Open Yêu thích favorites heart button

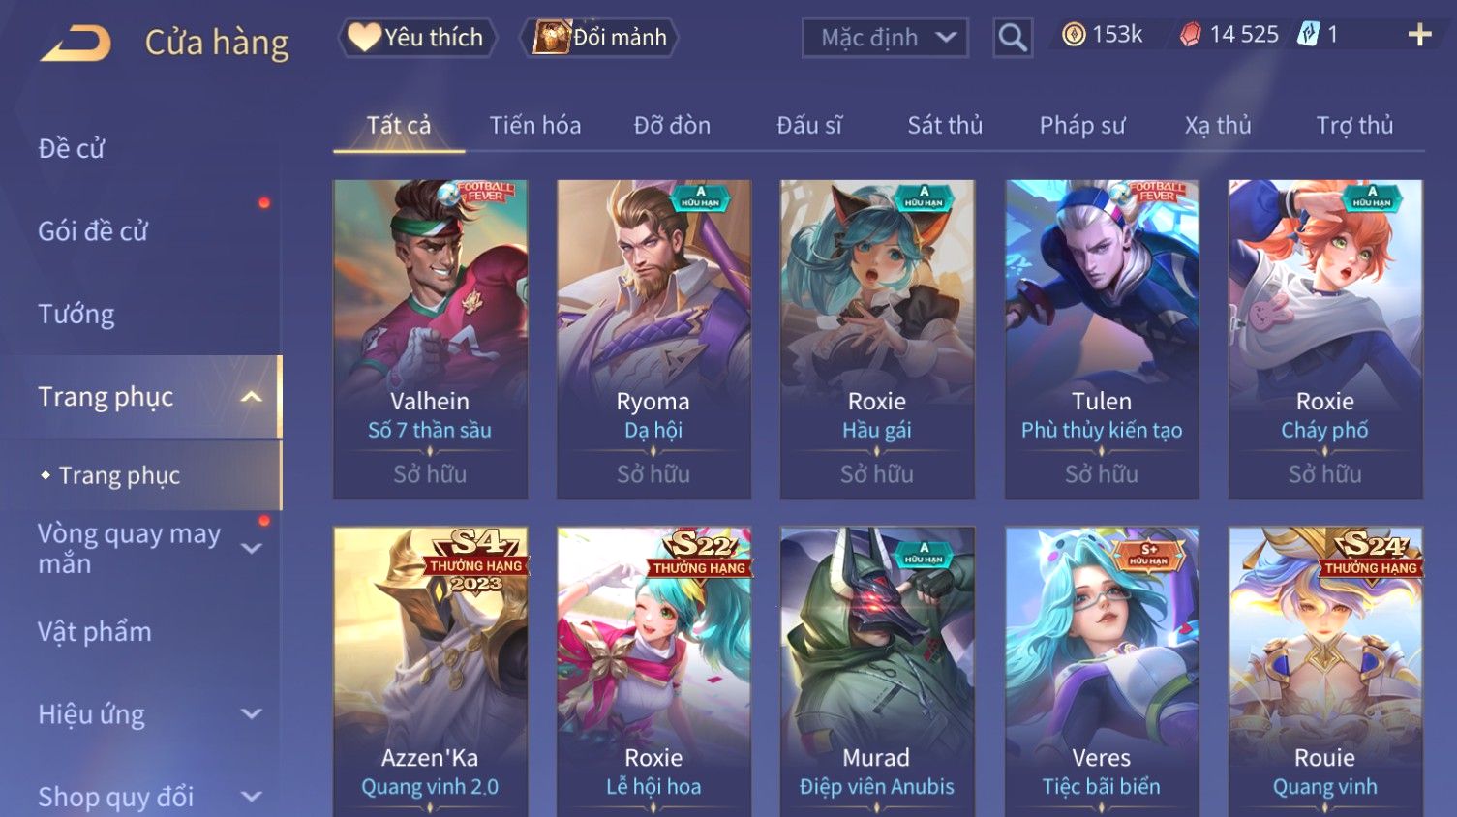pos(417,38)
